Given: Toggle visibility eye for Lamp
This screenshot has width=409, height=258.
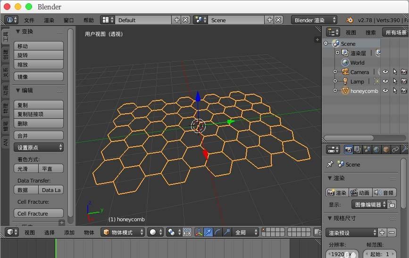Looking at the screenshot, I should pyautogui.click(x=385, y=81).
